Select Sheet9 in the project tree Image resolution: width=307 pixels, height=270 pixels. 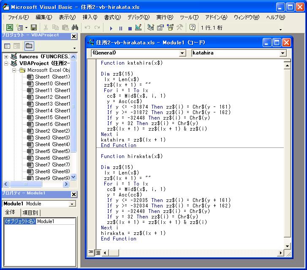52,178
